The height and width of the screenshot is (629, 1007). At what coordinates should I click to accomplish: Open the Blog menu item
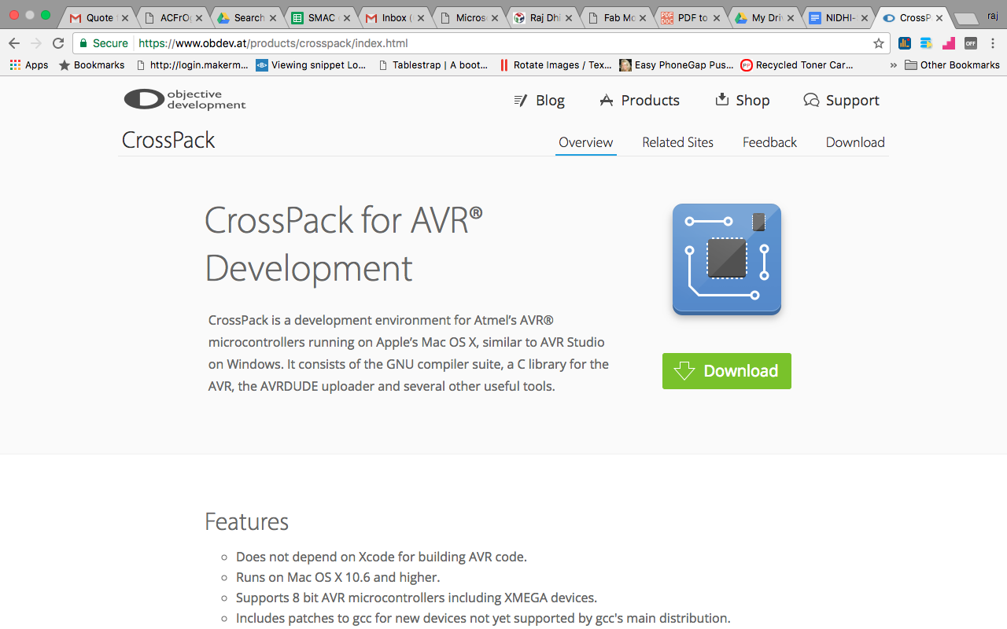(x=539, y=100)
